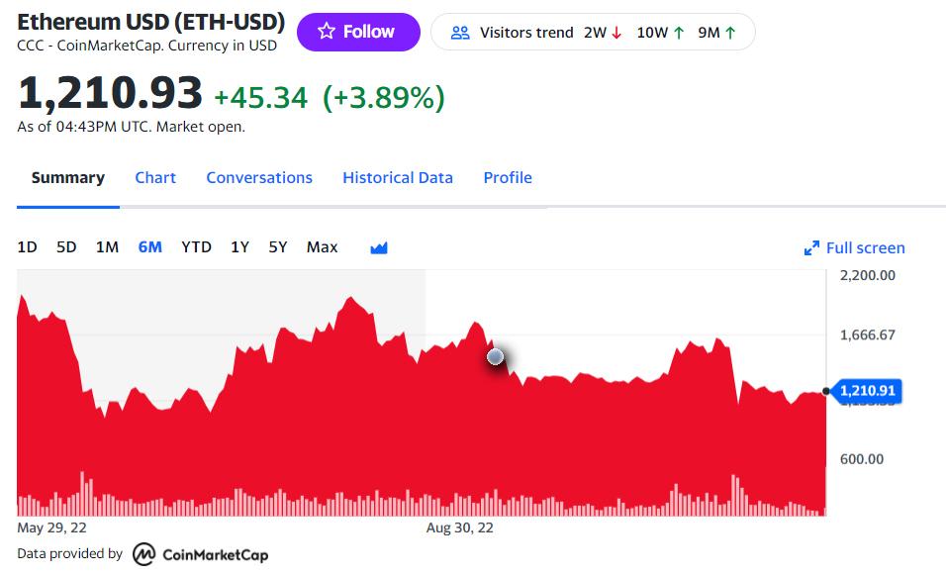This screenshot has height=575, width=946.
Task: Select the 6M time range
Action: click(x=150, y=247)
